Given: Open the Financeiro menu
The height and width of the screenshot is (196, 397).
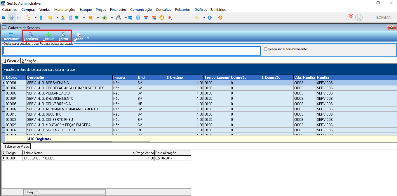Looking at the screenshot, I should 118,10.
